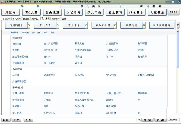
Task: Click the large 金山儿童 button
Action: click(52, 12)
